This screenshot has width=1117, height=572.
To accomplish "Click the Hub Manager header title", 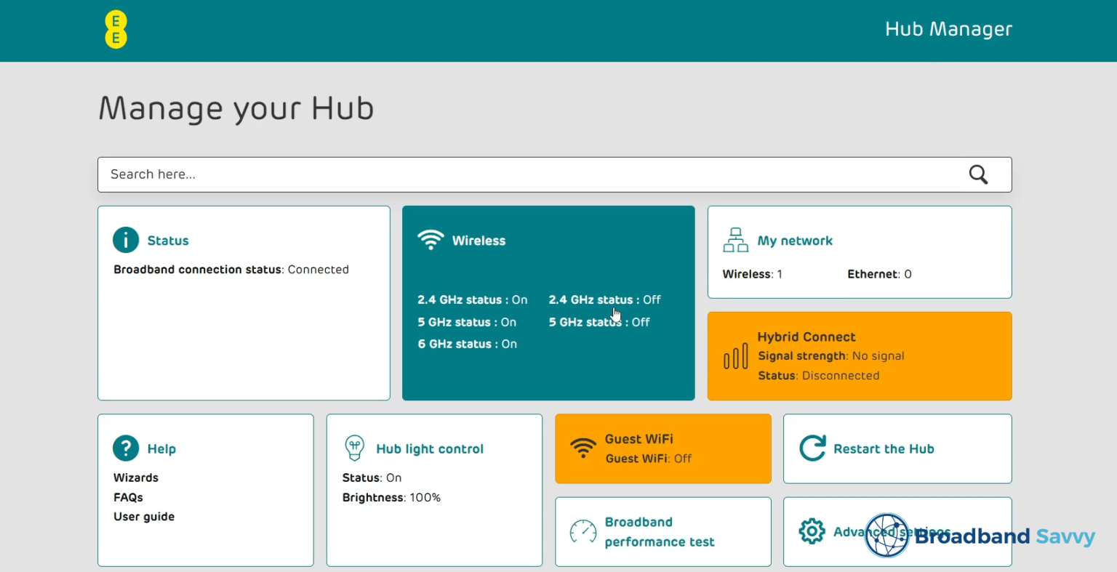I will click(948, 29).
